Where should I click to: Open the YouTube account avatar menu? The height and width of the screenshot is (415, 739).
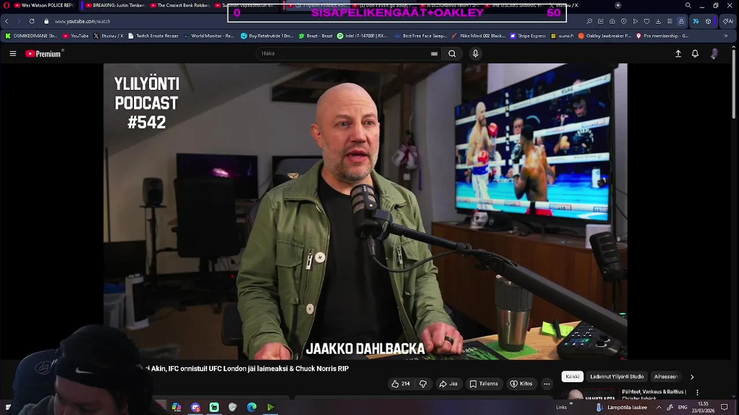click(715, 54)
